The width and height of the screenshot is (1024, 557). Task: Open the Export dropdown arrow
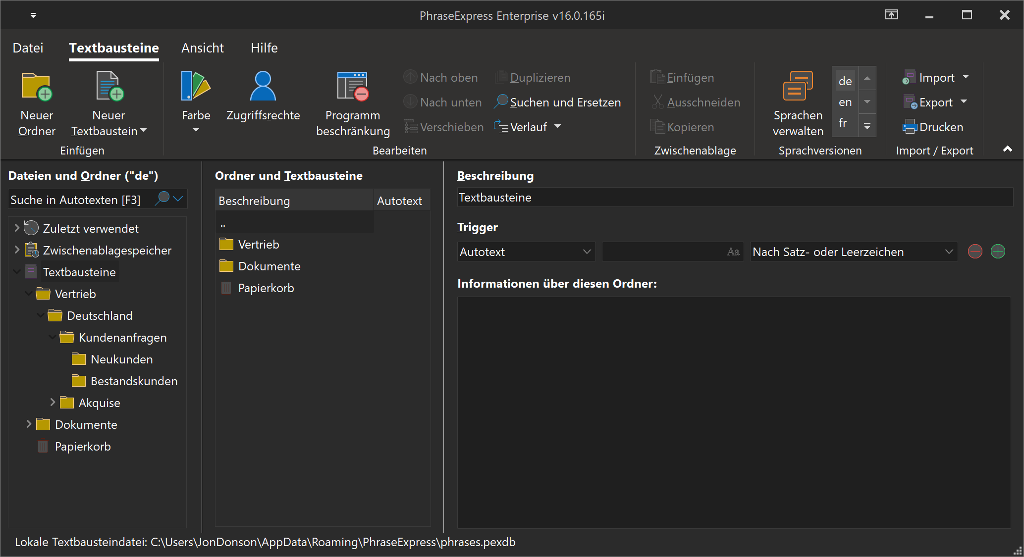coord(964,101)
